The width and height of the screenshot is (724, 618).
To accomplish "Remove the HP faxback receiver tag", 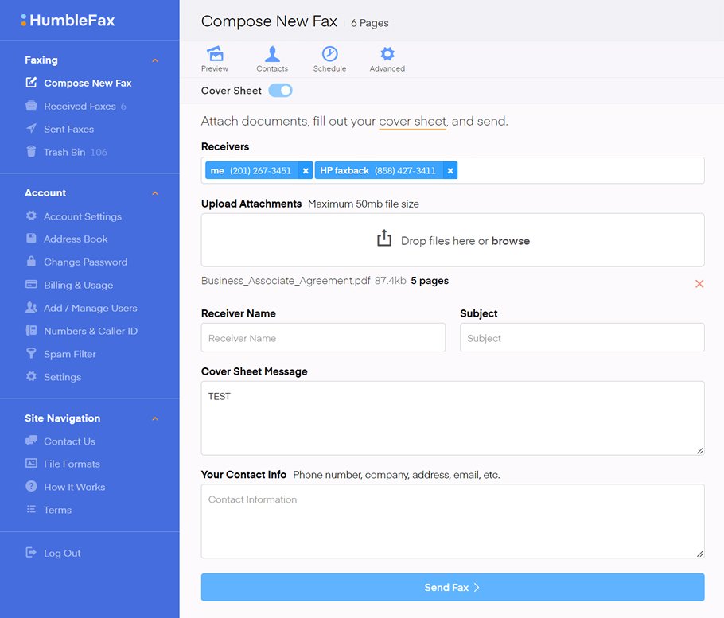I will (x=450, y=171).
